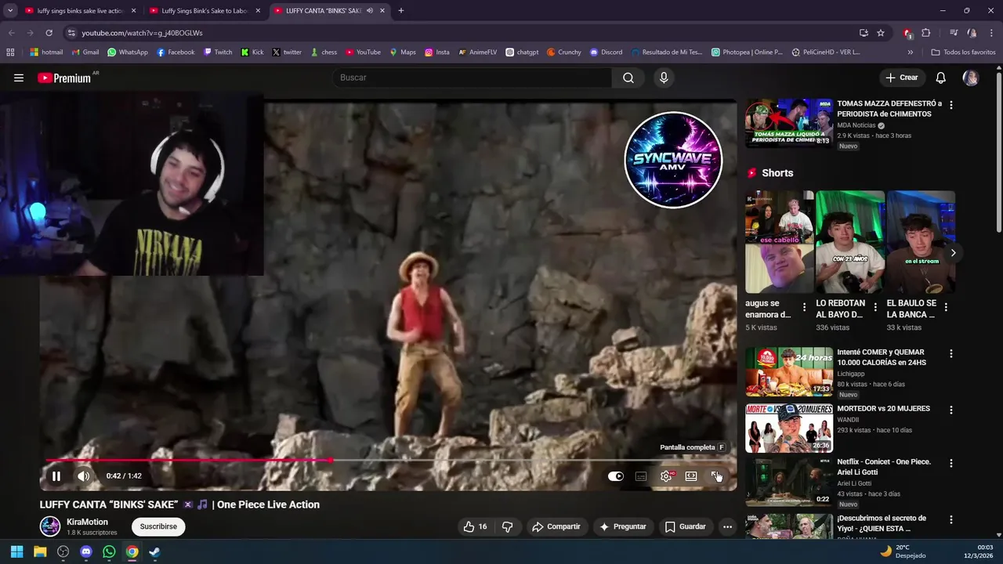Open a new browser tab
Viewport: 1003px width, 564px height.
401,11
